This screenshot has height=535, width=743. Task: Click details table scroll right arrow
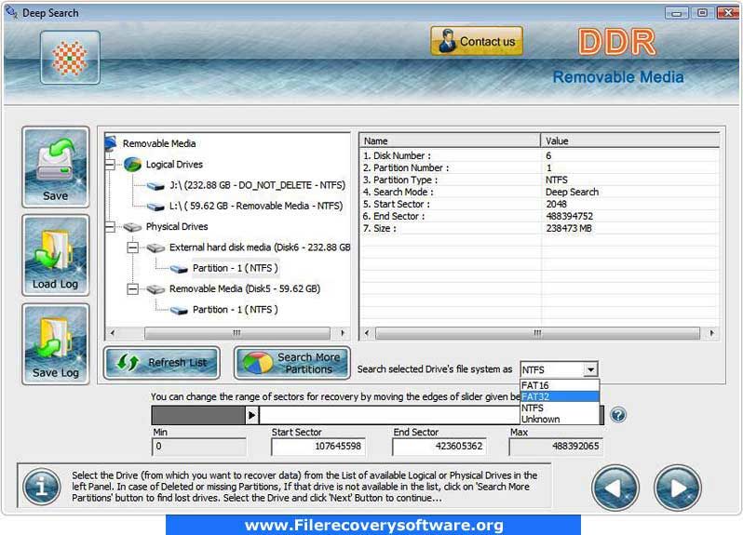(x=711, y=333)
